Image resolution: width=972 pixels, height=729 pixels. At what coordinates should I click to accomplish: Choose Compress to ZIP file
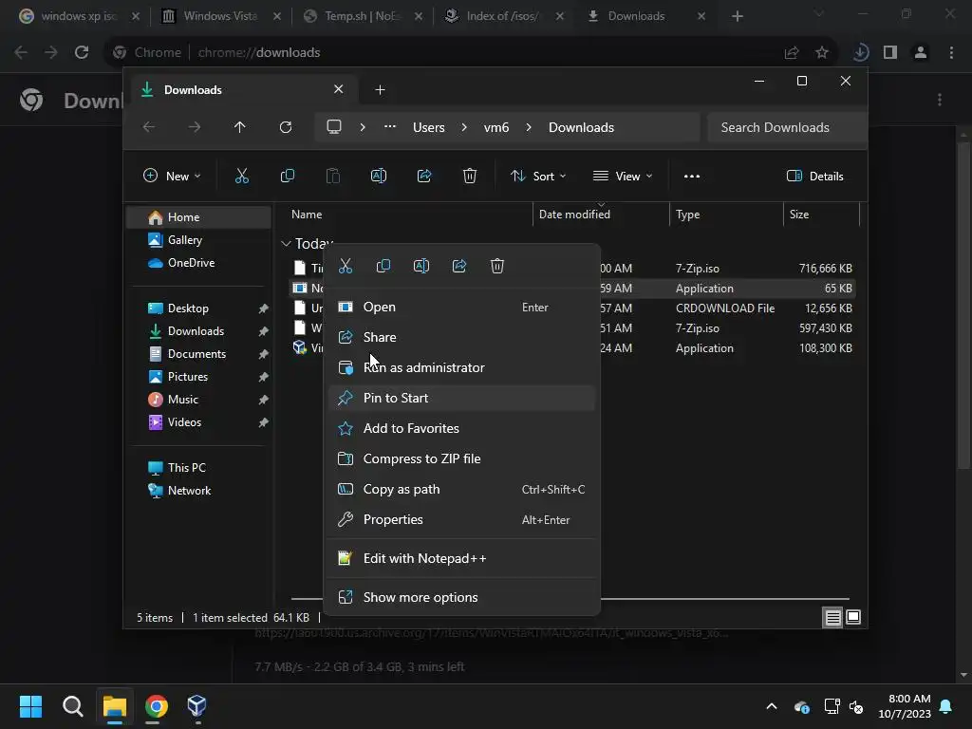(x=462, y=458)
